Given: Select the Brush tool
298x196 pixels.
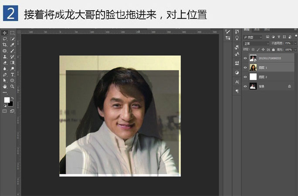Looking at the screenshot, I should click(x=12, y=51).
